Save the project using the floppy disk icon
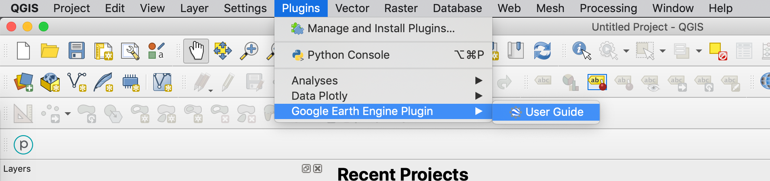770x181 pixels. coord(76,51)
